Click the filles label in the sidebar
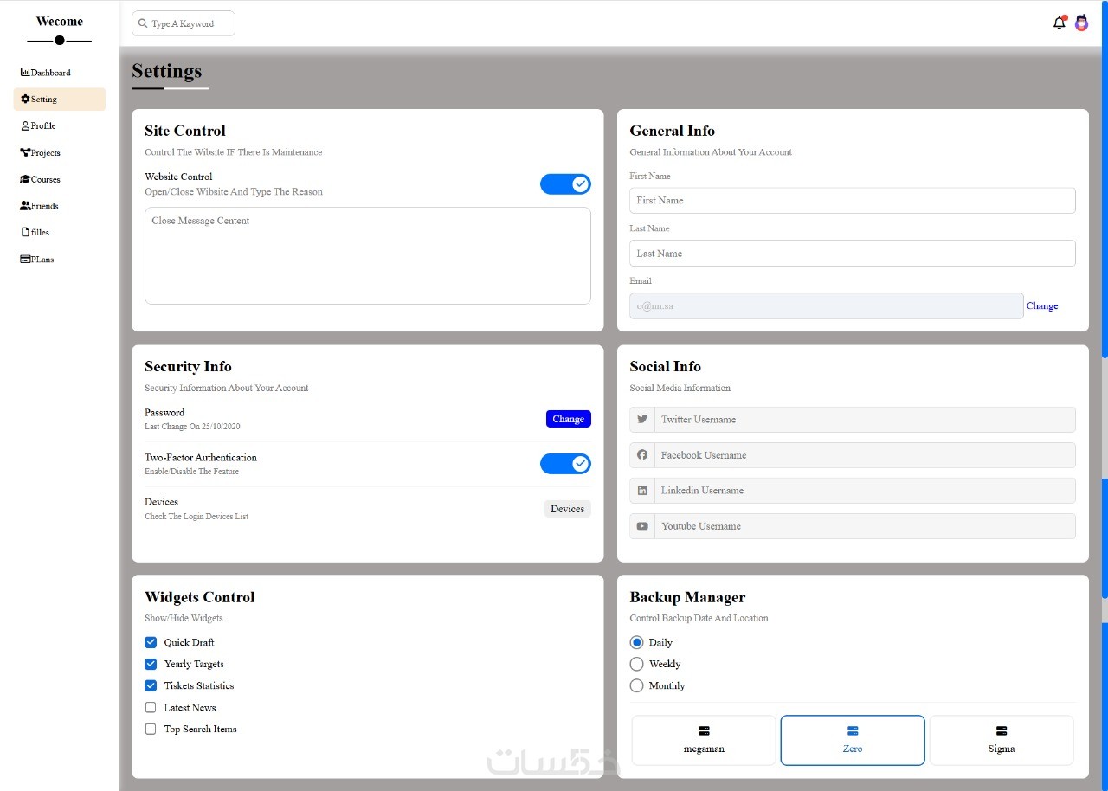This screenshot has width=1108, height=791. click(40, 233)
